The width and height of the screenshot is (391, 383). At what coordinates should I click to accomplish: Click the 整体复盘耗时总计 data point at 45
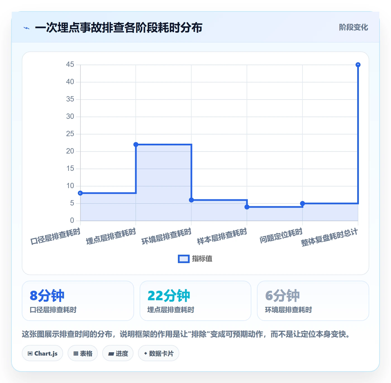pos(358,65)
